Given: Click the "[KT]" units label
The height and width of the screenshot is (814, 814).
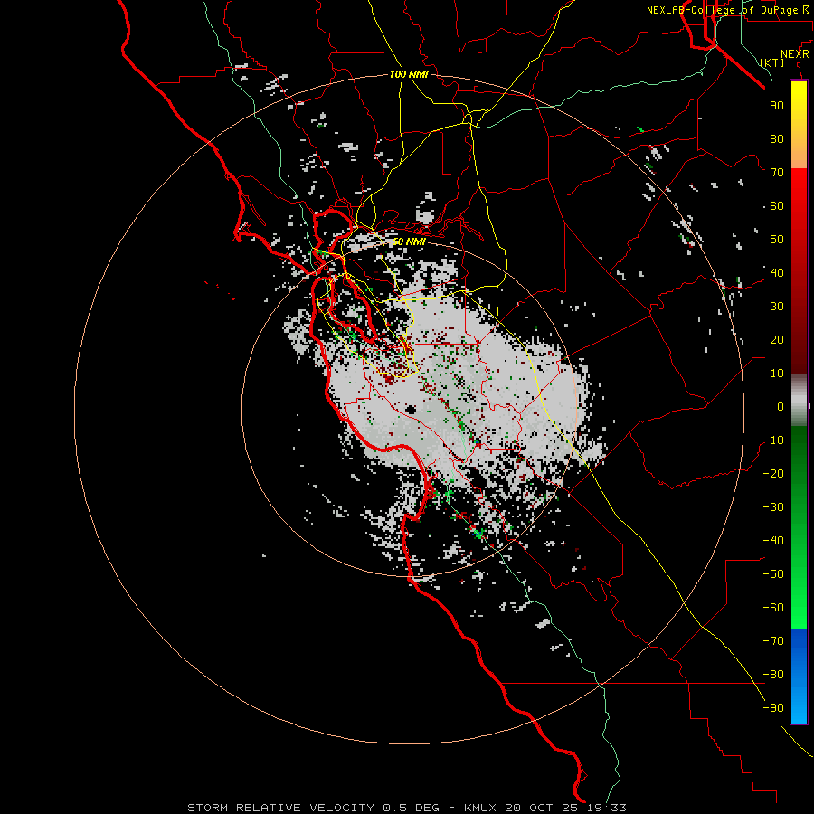Looking at the screenshot, I should point(772,62).
